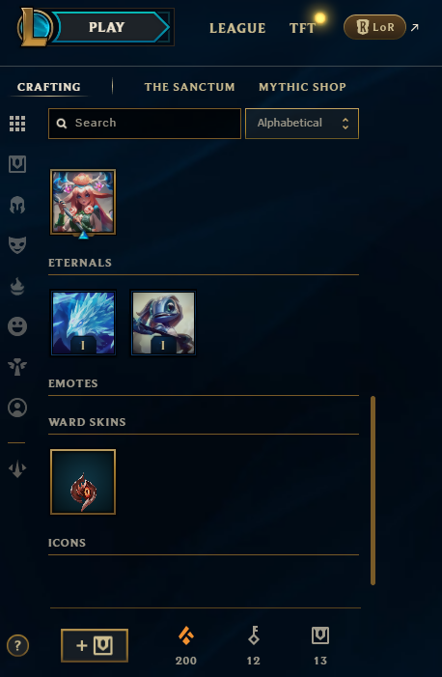
Task: Select the ice phoenix eternal thumbnail
Action: tap(83, 323)
